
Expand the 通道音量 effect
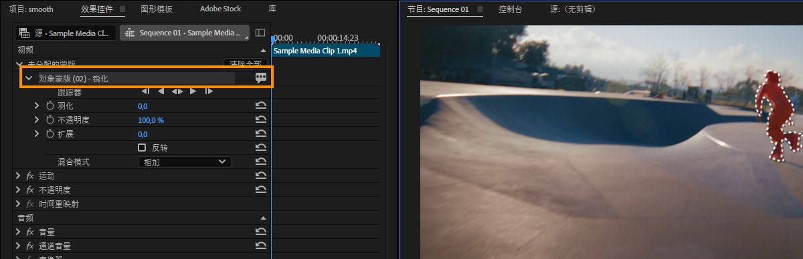point(18,246)
